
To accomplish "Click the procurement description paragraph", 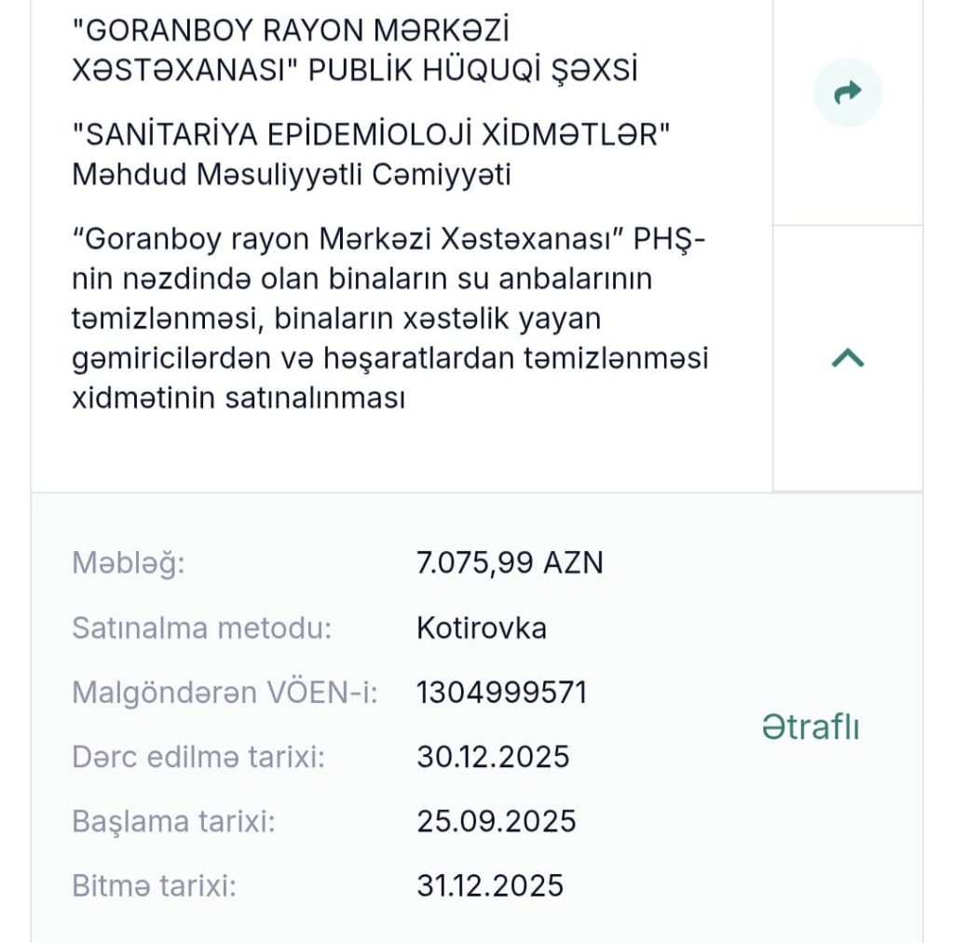I will [389, 318].
